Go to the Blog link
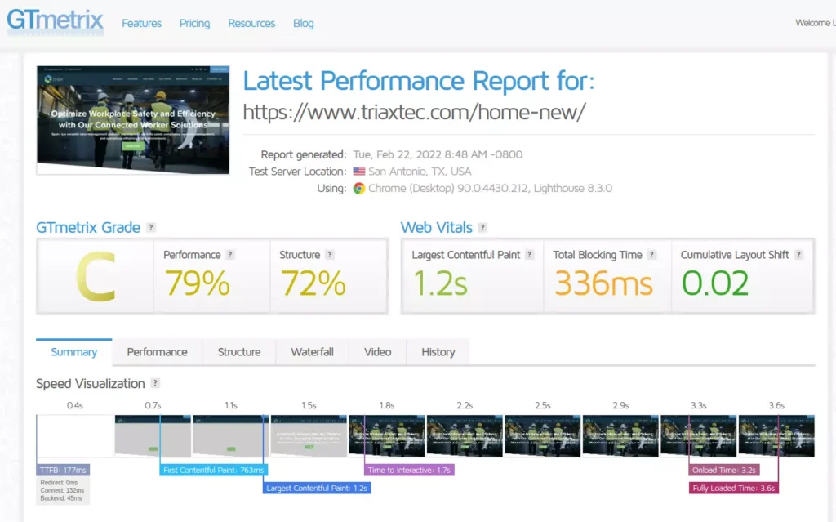The width and height of the screenshot is (836, 522). [304, 24]
